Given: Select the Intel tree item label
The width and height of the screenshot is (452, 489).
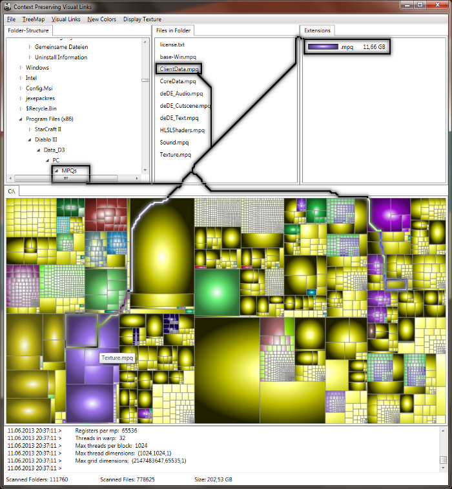Looking at the screenshot, I should click(31, 78).
